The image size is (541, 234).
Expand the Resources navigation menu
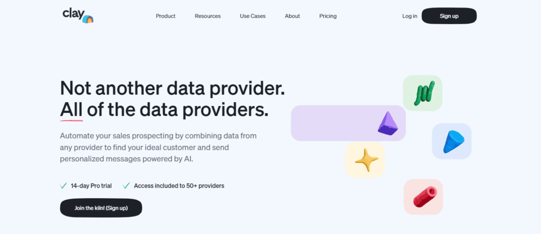tap(208, 16)
